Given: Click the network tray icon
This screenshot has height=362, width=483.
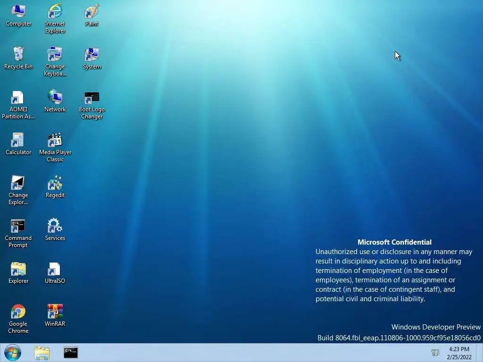Looking at the screenshot, I should tap(435, 353).
